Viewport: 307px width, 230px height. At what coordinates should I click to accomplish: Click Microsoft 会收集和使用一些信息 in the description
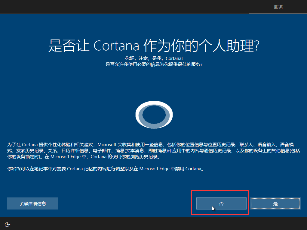click(130, 145)
